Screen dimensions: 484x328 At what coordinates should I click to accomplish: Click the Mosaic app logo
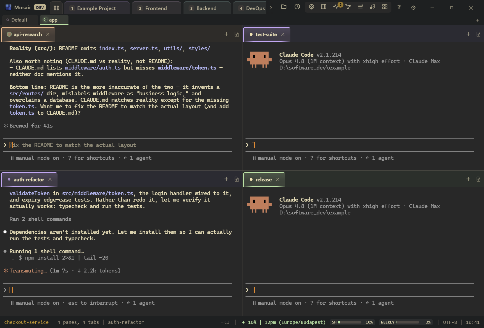8,8
